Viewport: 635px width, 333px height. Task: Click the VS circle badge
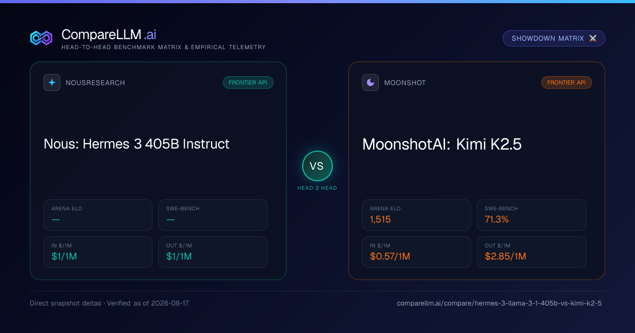(317, 166)
